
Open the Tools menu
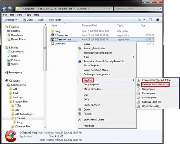click(28, 15)
